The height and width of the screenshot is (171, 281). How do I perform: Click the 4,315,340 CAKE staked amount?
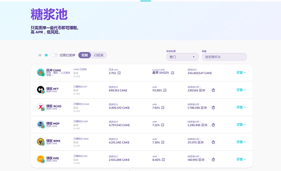(119, 142)
